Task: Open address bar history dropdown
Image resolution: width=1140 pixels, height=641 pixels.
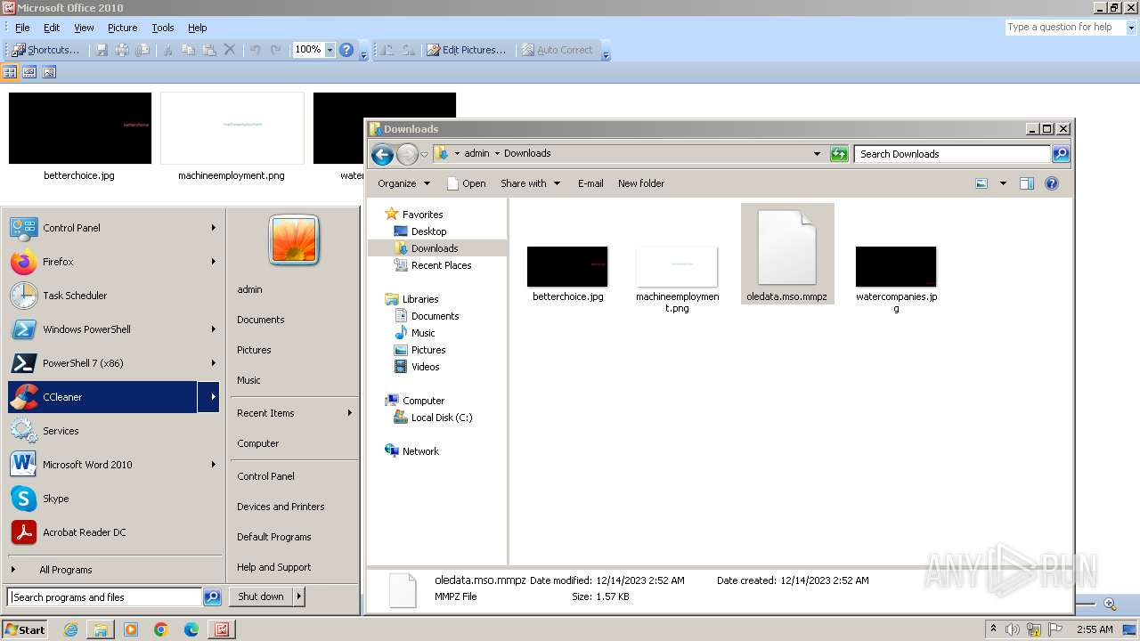Action: point(817,154)
